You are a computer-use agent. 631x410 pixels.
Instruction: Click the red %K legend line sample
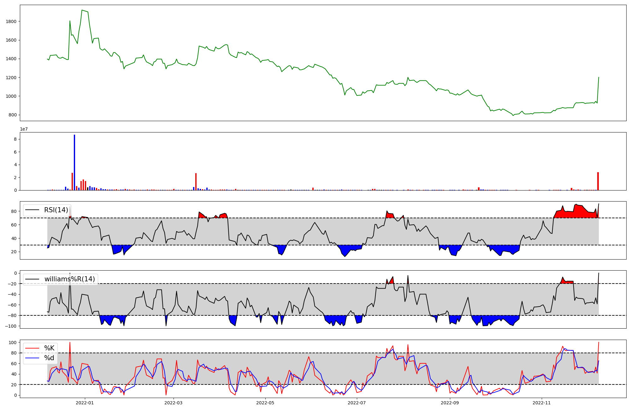(x=32, y=348)
